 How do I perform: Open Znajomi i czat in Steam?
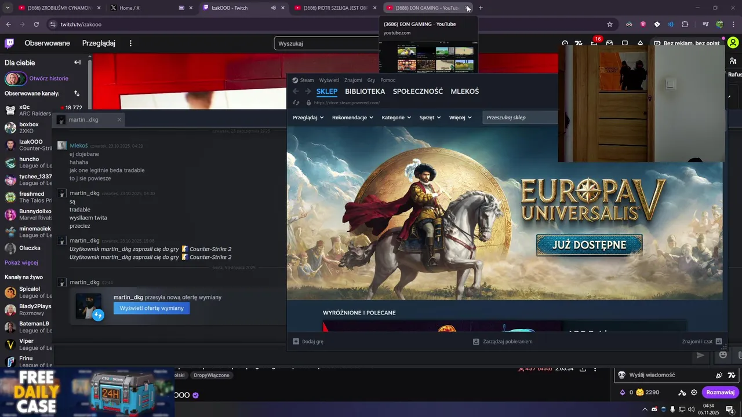[702, 342]
